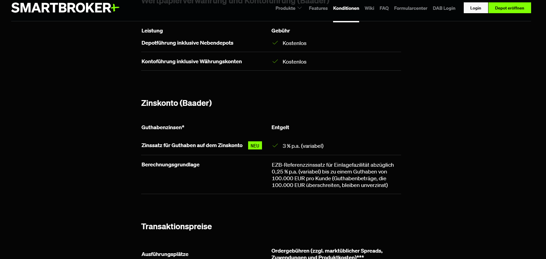Expand the Produkte dropdown menu

288,8
